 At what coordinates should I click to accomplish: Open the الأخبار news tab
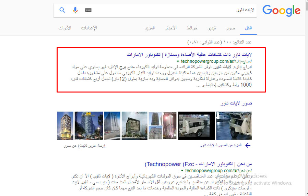(171, 28)
